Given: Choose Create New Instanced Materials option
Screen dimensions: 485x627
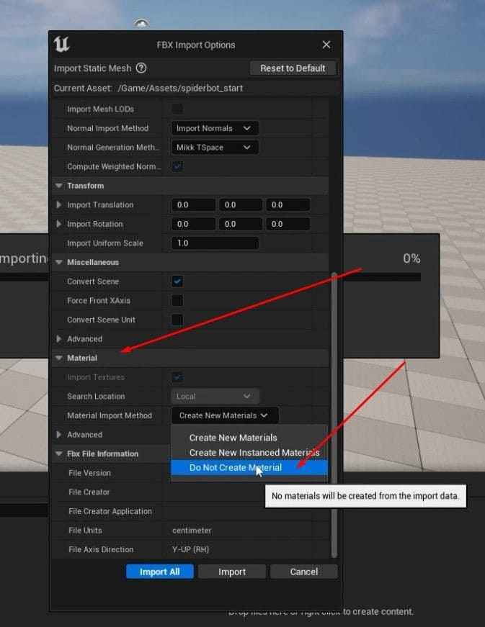Looking at the screenshot, I should [x=249, y=453].
